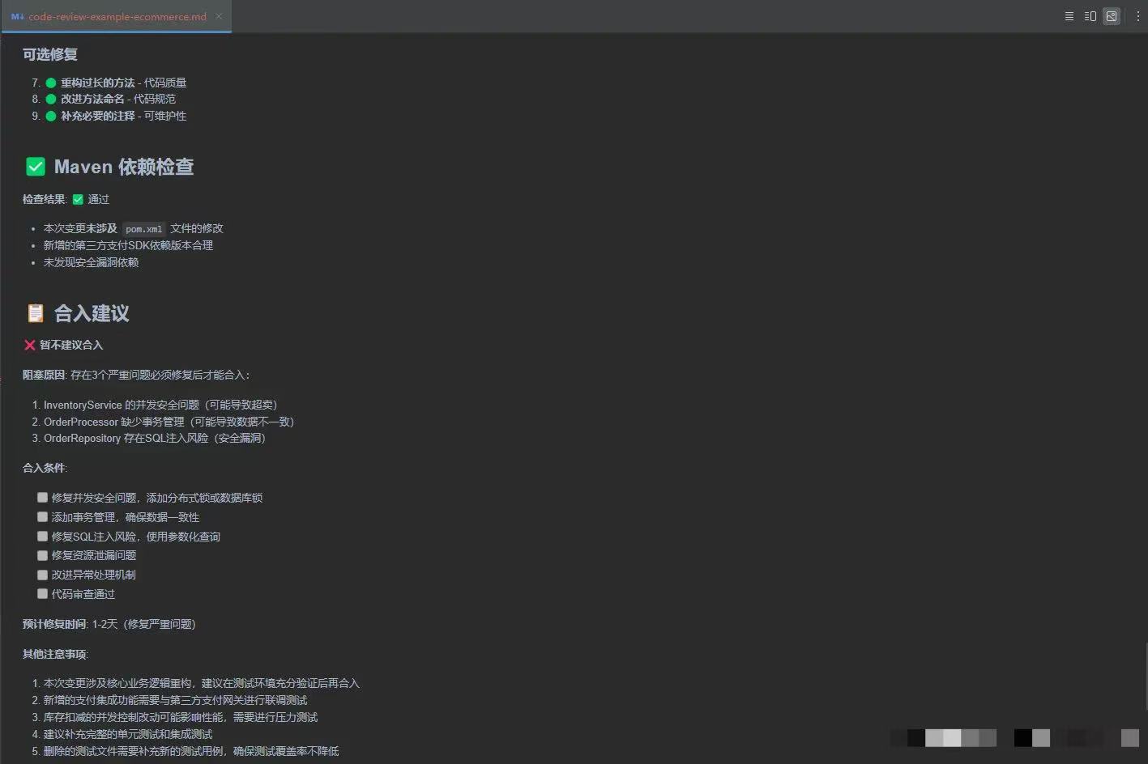Viewport: 1148px width, 764px height.
Task: Open the three-dot more options menu
Action: click(1137, 16)
